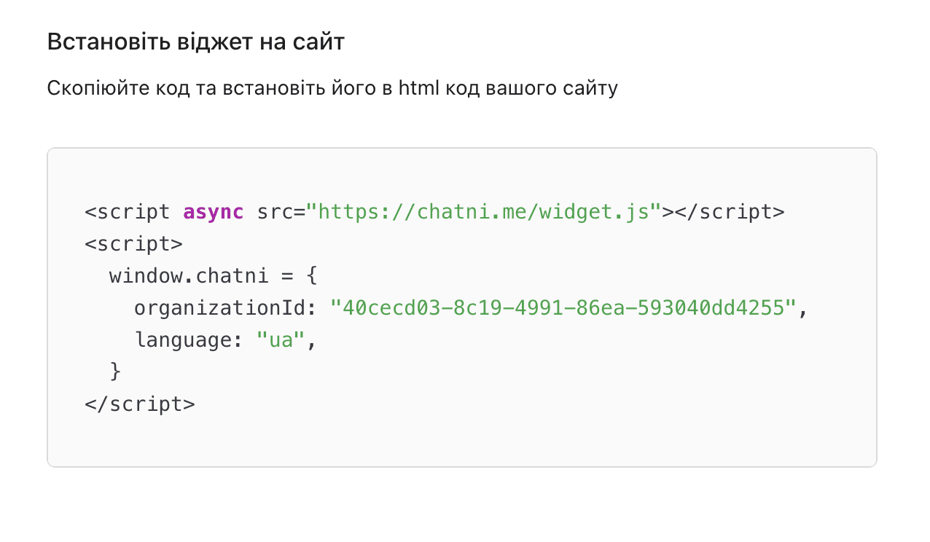930x542 pixels.
Task: Click the "ua" language value
Action: (281, 340)
